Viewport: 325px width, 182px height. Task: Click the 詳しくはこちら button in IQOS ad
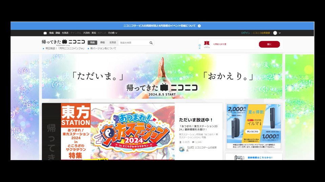coord(253,131)
